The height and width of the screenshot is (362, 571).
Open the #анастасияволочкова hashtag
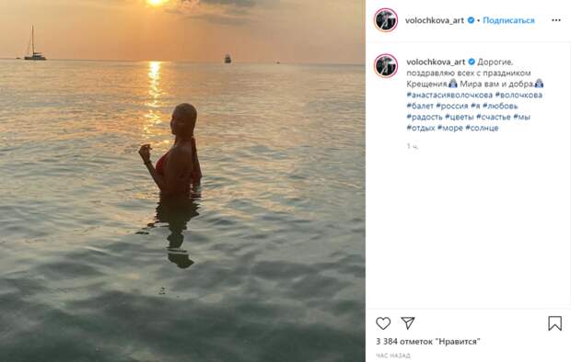point(449,95)
